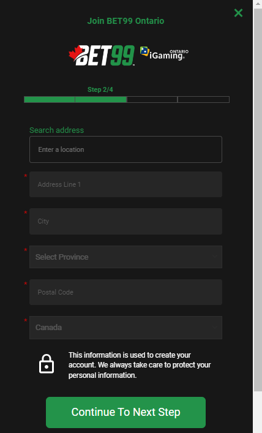The image size is (262, 433).
Task: Focus the Address Line 1 field
Action: click(x=125, y=184)
